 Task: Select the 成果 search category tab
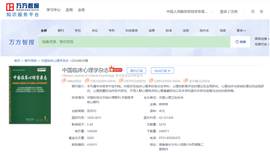152,31
